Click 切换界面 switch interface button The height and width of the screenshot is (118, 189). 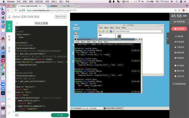[179, 22]
